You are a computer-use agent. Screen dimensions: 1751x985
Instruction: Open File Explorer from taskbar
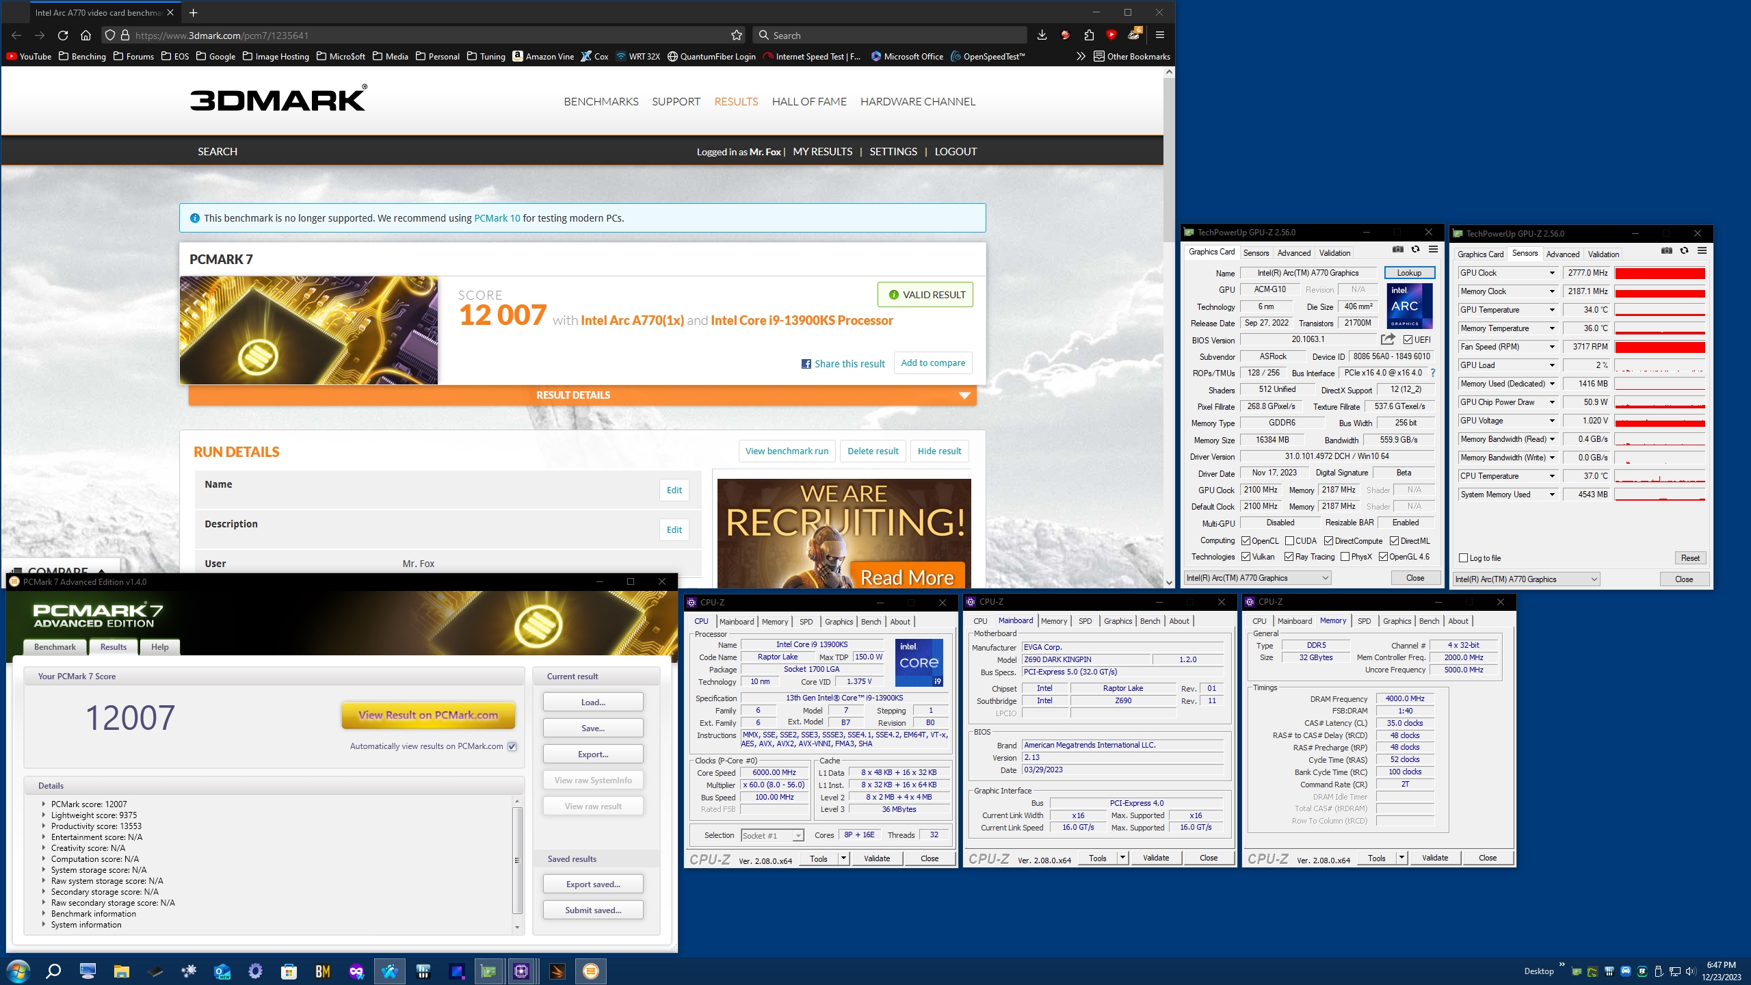(x=122, y=971)
